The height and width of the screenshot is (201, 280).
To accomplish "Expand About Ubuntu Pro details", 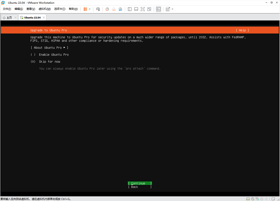I will [x=49, y=47].
